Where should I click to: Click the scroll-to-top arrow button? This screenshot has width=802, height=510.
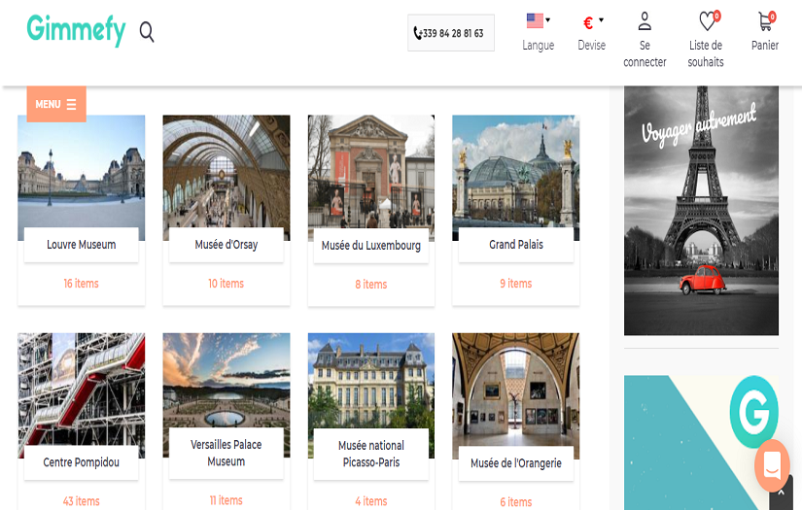click(781, 493)
